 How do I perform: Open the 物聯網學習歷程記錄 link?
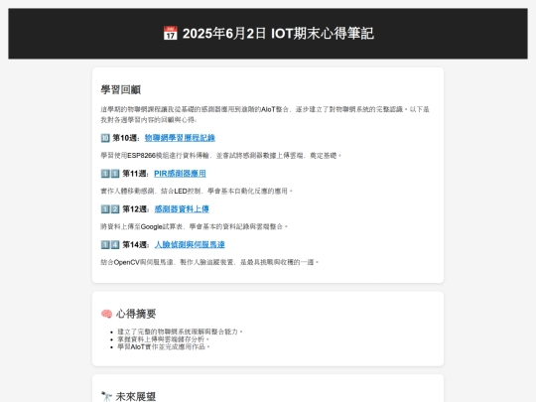tap(180, 138)
